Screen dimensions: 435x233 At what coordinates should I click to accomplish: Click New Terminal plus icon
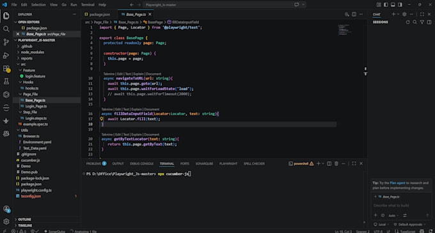(x=319, y=164)
